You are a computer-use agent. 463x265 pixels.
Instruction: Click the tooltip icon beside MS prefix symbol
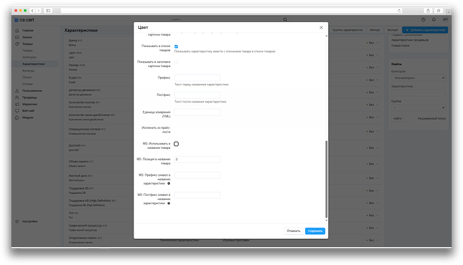(x=169, y=183)
